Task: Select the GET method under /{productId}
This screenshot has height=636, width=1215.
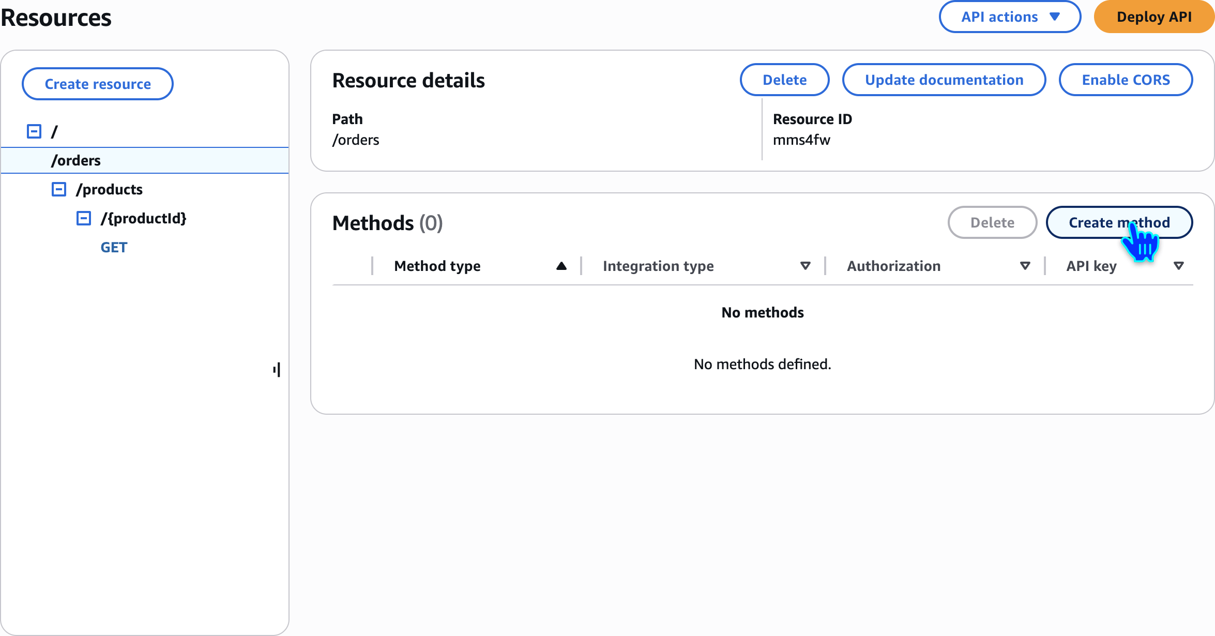Action: pos(114,247)
